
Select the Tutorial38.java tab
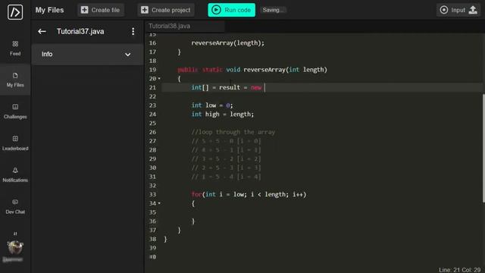[x=185, y=27]
